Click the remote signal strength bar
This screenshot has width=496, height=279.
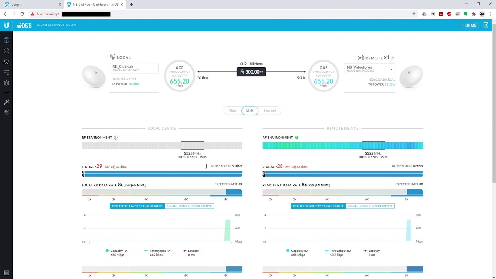[x=343, y=174]
